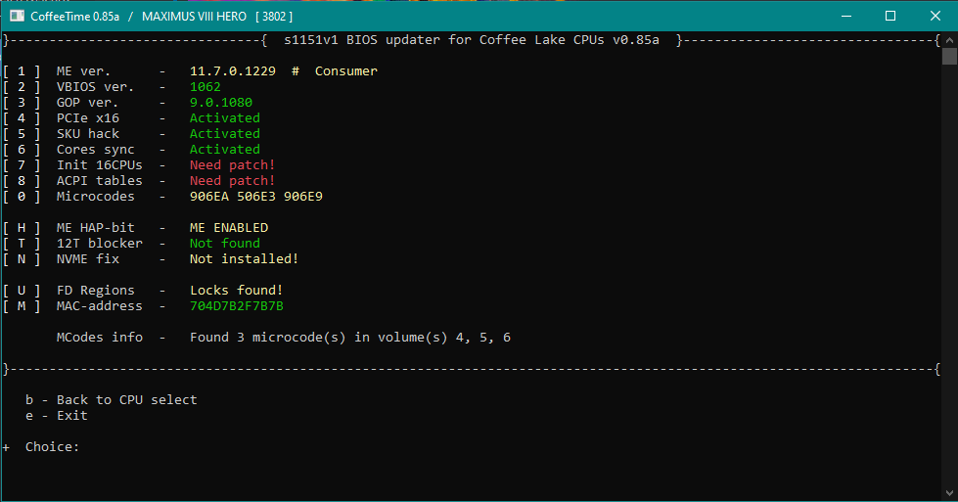Viewport: 958px width, 502px height.
Task: Click the 'Consumer' ME type text
Action: click(x=345, y=71)
